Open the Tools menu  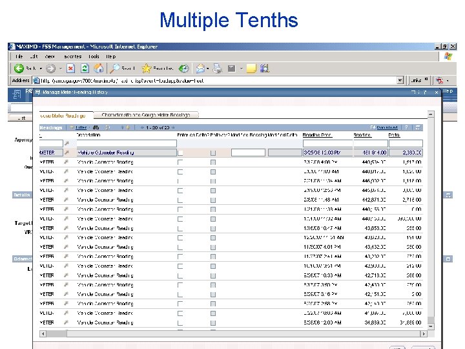(x=94, y=56)
